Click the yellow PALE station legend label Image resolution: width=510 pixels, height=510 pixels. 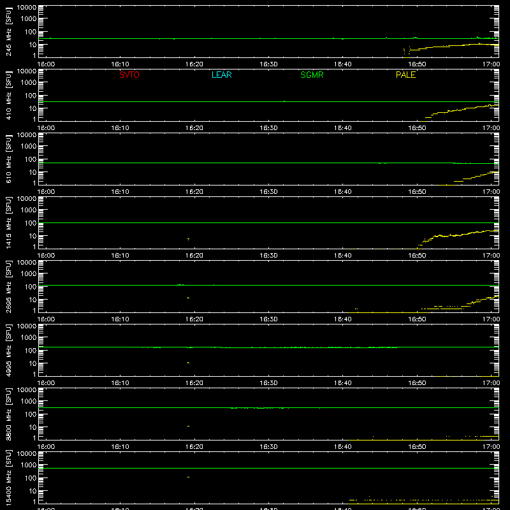point(405,75)
